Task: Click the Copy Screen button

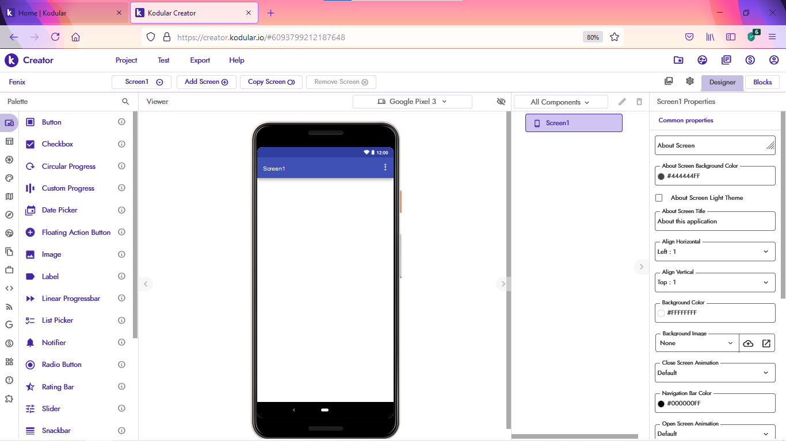Action: click(x=271, y=82)
